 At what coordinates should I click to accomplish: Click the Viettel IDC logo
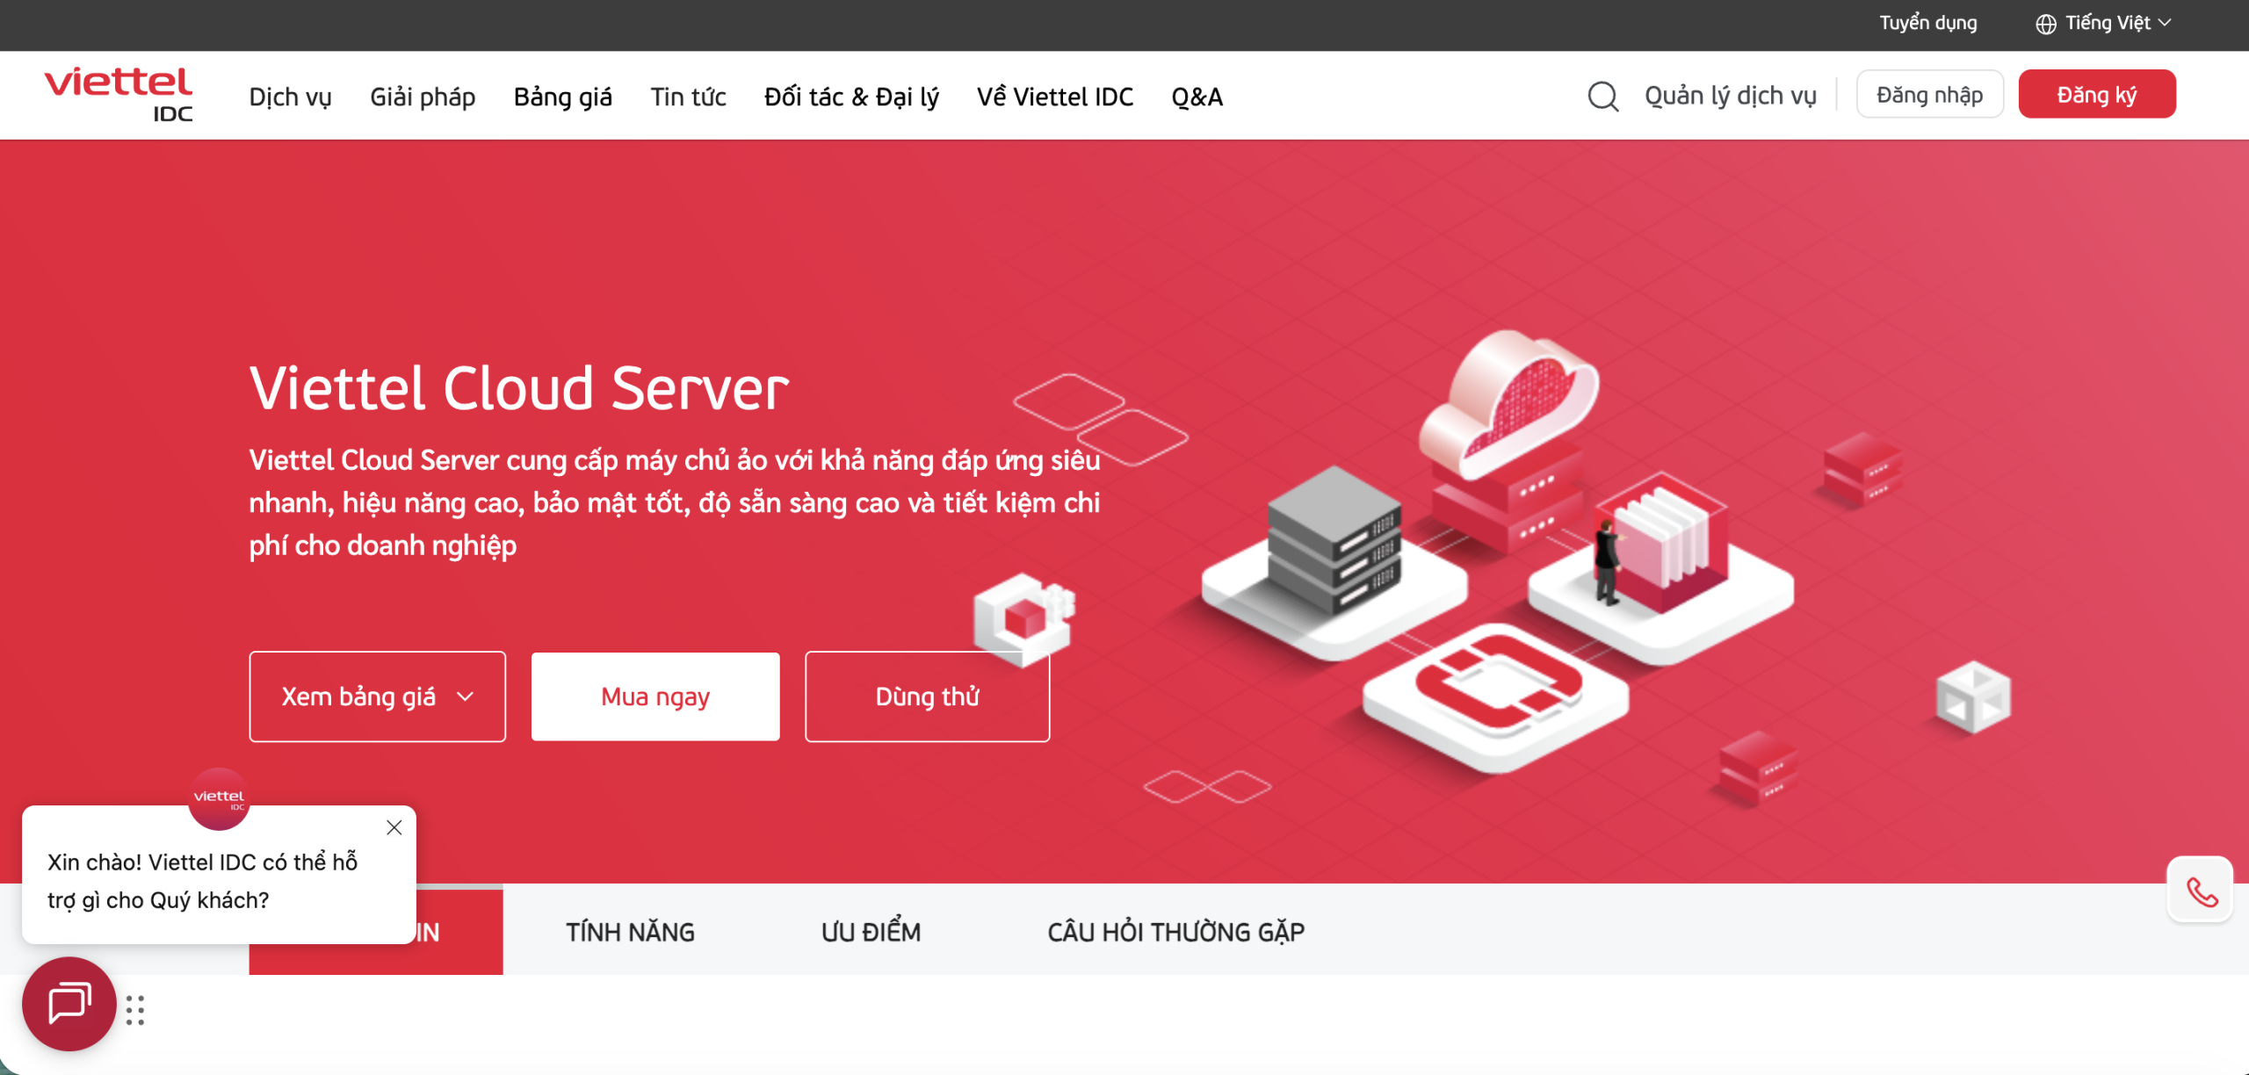coord(118,94)
